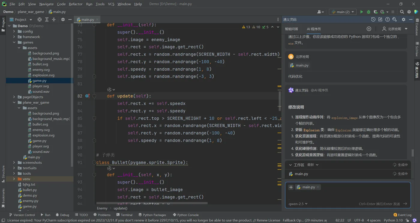This screenshot has width=420, height=223.
Task: Open the 通义灵码 wrench settings icon
Action: pos(394,19)
